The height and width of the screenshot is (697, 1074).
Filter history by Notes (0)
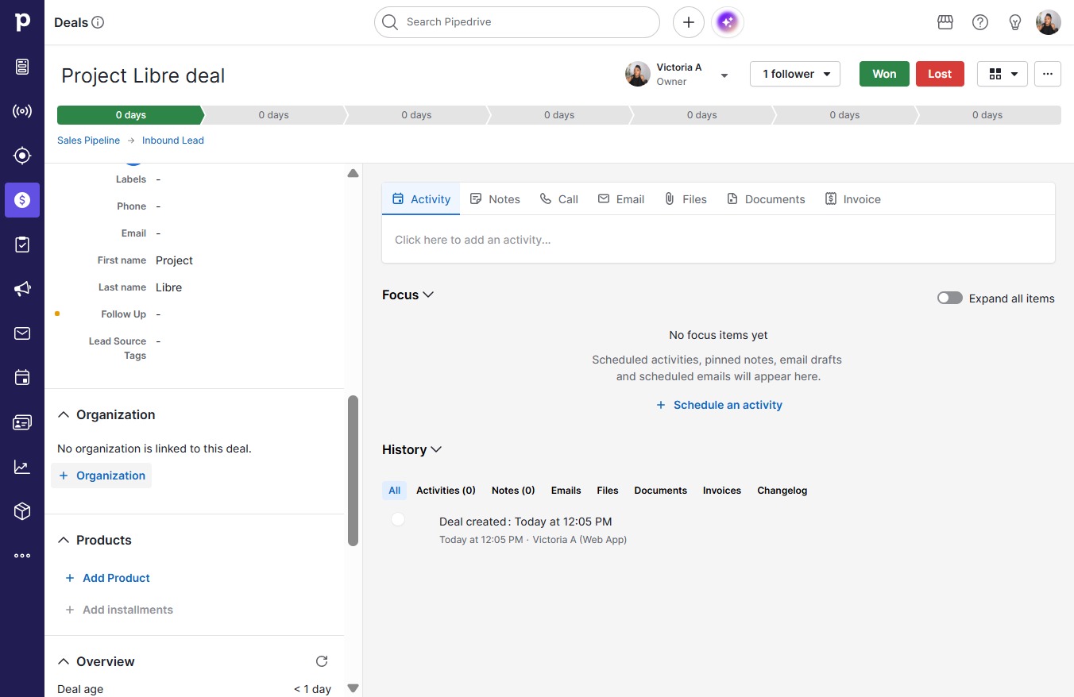513,491
